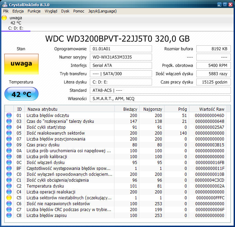The image size is (235, 227).
Task: Click raw value 00000004C3CD
Action: pyautogui.click(x=209, y=180)
